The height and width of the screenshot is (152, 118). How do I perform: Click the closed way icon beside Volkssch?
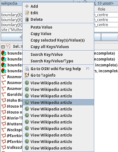tap(4, 147)
